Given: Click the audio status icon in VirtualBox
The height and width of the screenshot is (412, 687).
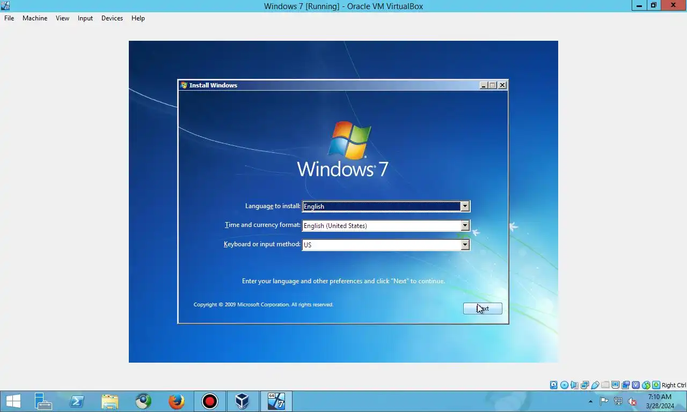Looking at the screenshot, I should pyautogui.click(x=574, y=385).
